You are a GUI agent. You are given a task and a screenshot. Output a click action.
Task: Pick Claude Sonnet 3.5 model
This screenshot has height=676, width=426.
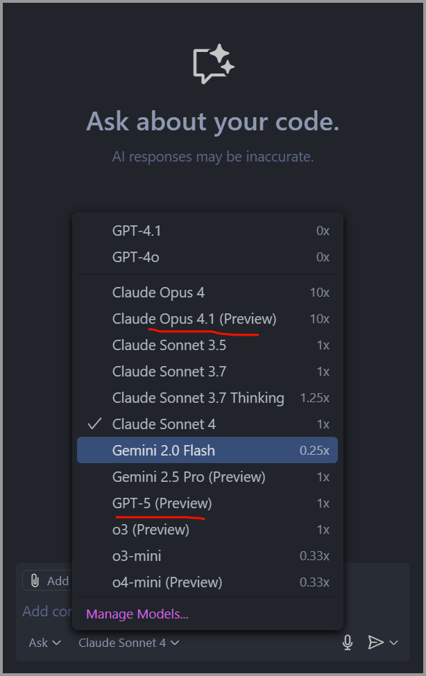pyautogui.click(x=169, y=345)
